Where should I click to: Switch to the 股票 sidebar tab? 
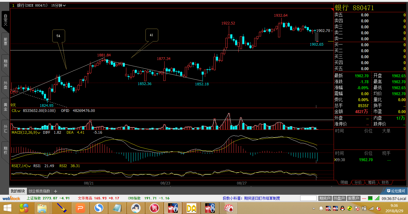(x=5, y=41)
